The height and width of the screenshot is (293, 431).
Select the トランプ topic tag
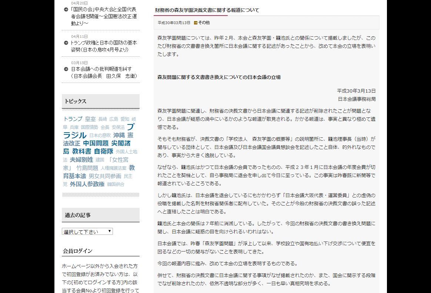[73, 119]
